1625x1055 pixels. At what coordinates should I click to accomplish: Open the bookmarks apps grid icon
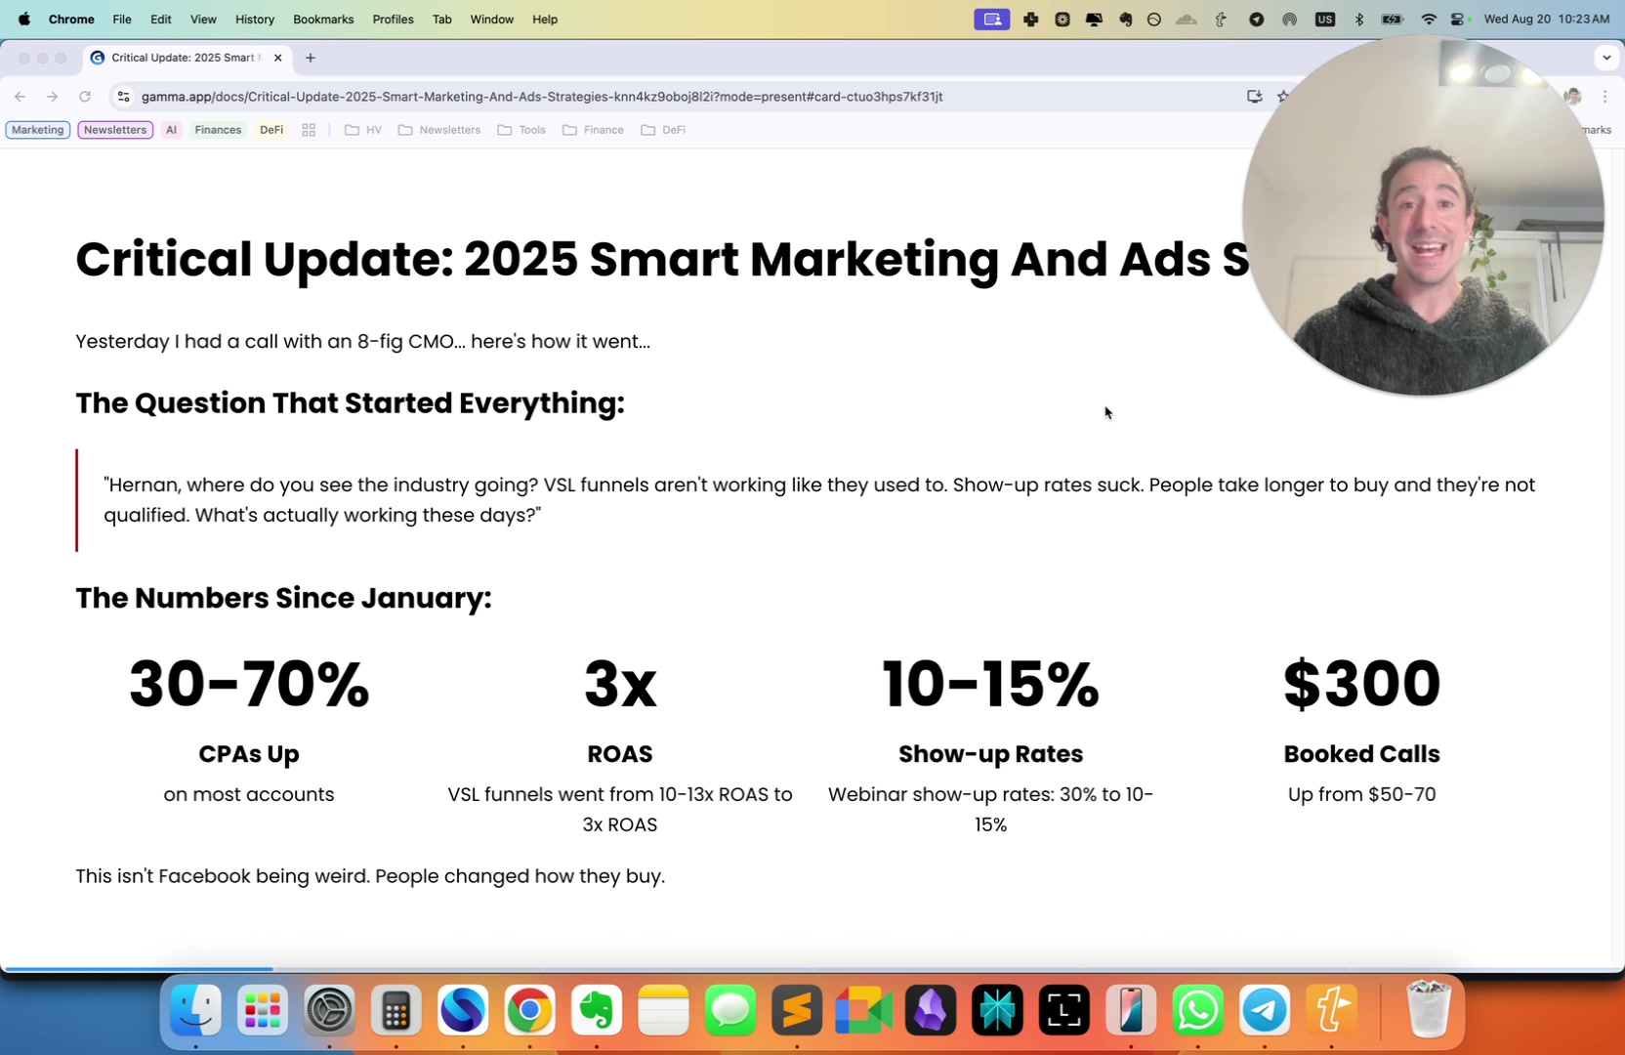(309, 130)
